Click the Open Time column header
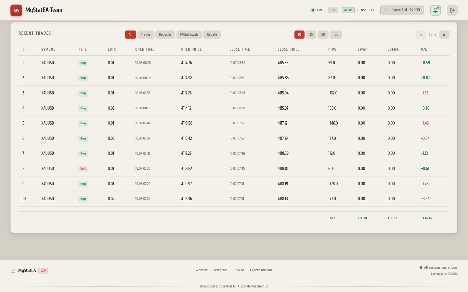 pyautogui.click(x=145, y=50)
